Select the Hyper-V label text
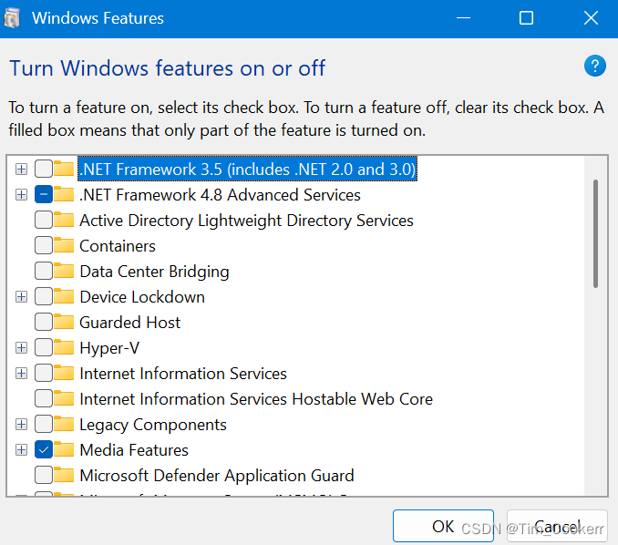This screenshot has width=618, height=545. pos(109,348)
